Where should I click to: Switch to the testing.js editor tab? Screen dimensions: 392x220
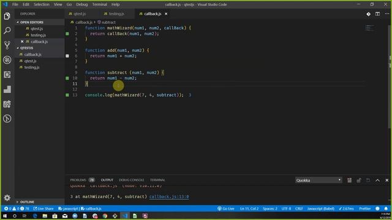click(x=116, y=14)
